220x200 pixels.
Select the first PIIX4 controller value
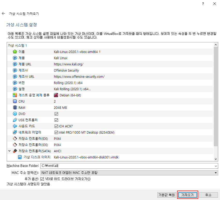[x=57, y=139]
